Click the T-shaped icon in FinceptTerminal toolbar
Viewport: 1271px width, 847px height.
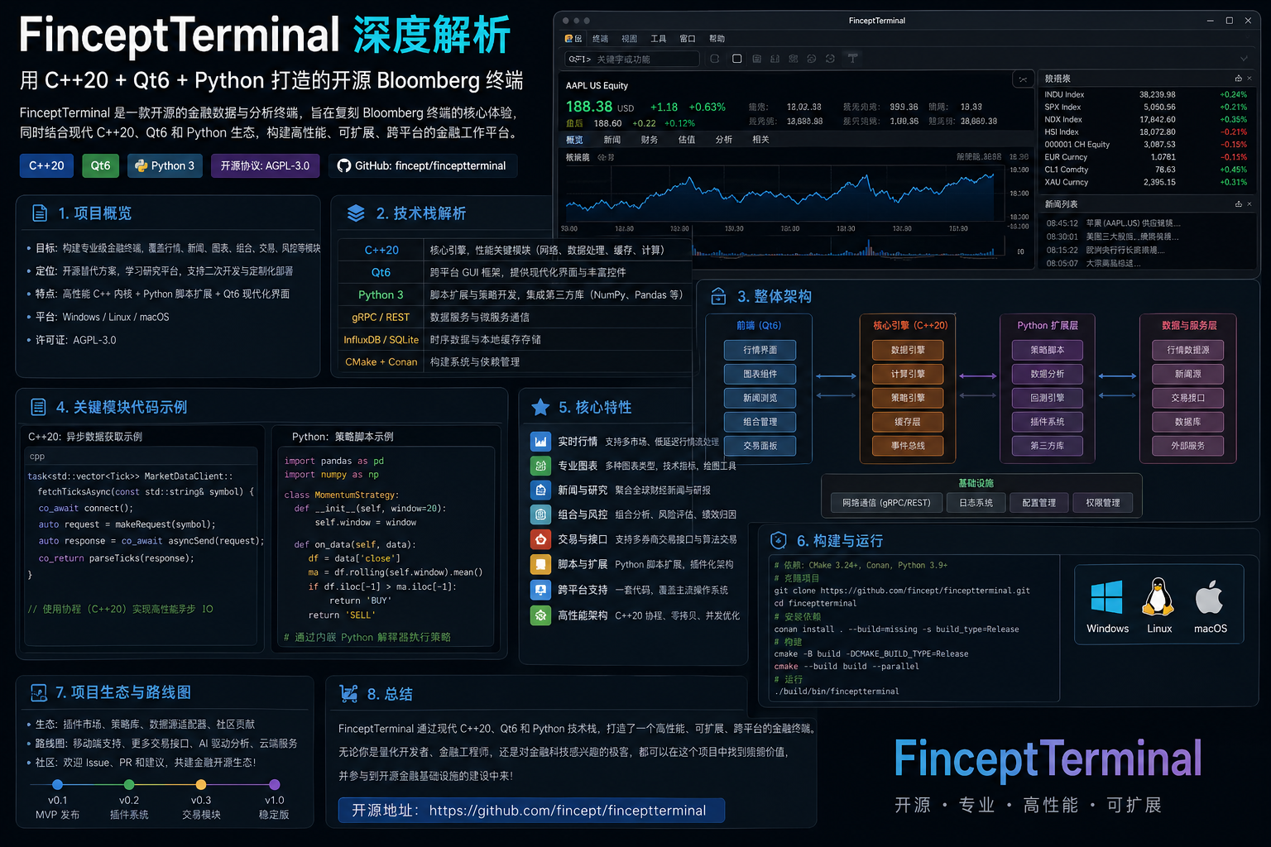click(852, 59)
